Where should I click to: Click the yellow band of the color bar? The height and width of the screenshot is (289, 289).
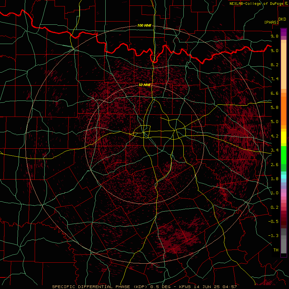[284, 137]
